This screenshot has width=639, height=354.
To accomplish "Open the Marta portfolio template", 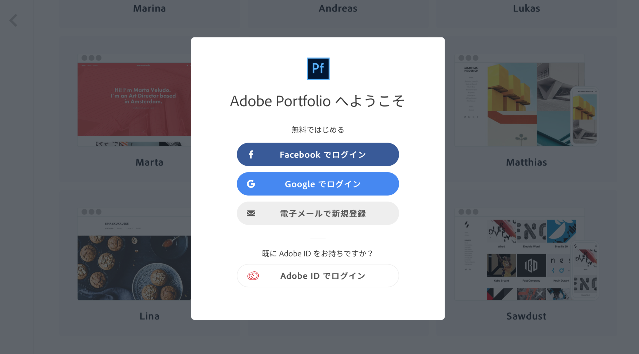I will [134, 100].
